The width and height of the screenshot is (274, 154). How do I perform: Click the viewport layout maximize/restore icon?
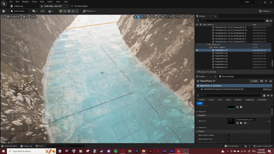coord(192,17)
